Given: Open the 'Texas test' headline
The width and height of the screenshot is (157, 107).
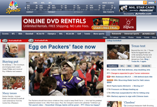Looking at the screenshot, I should (138, 46).
